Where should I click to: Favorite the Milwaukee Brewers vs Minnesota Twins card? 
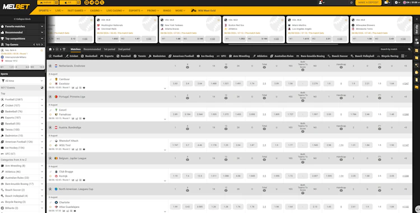(x=410, y=20)
